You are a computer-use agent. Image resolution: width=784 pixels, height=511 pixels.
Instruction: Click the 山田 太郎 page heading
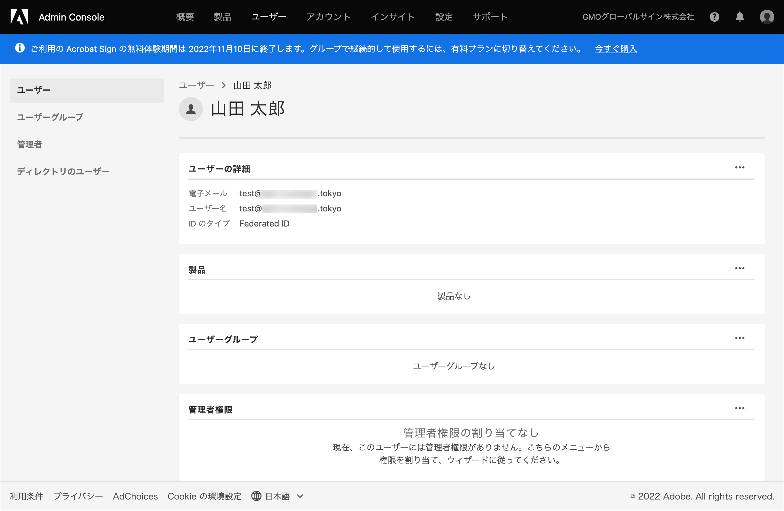coord(248,109)
